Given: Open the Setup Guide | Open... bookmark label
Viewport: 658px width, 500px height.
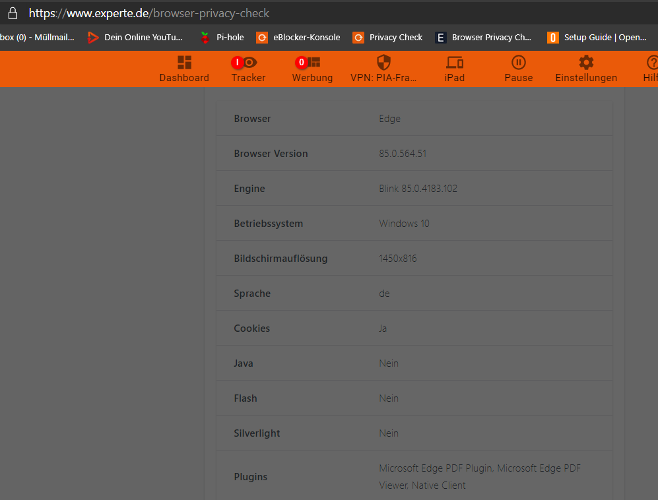Looking at the screenshot, I should point(605,38).
